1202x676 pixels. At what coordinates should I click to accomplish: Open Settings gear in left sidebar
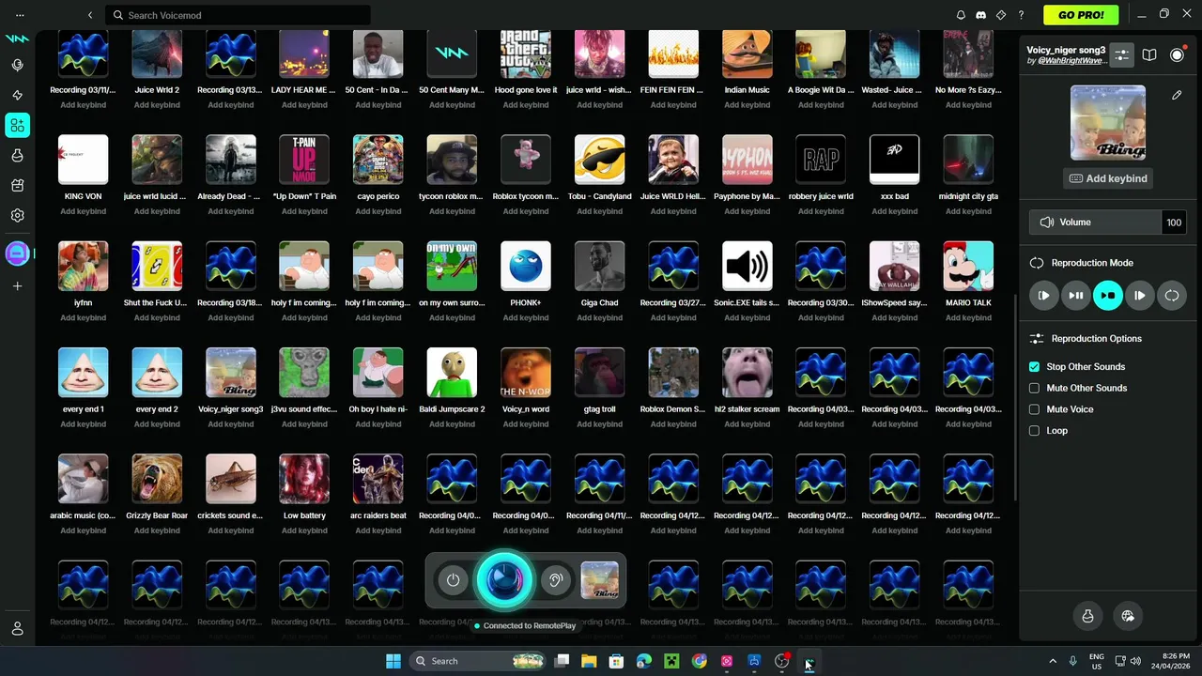(x=17, y=215)
